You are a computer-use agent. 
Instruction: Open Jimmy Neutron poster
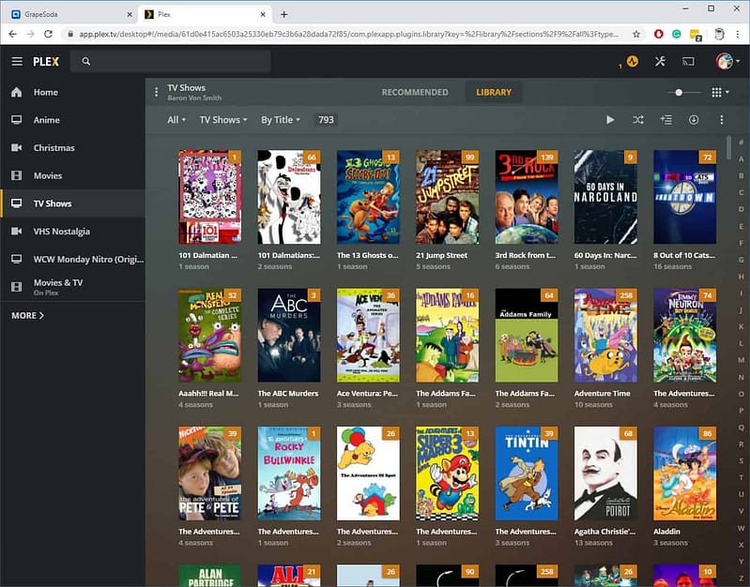click(x=685, y=335)
